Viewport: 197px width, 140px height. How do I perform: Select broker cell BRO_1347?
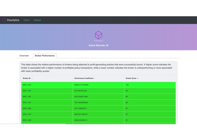tap(47, 114)
